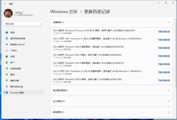
Task: Open the 时间和语言 globe icon
Action: click(x=7, y=68)
